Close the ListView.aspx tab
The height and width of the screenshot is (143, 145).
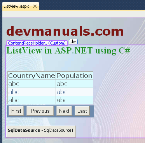[x=35, y=6]
